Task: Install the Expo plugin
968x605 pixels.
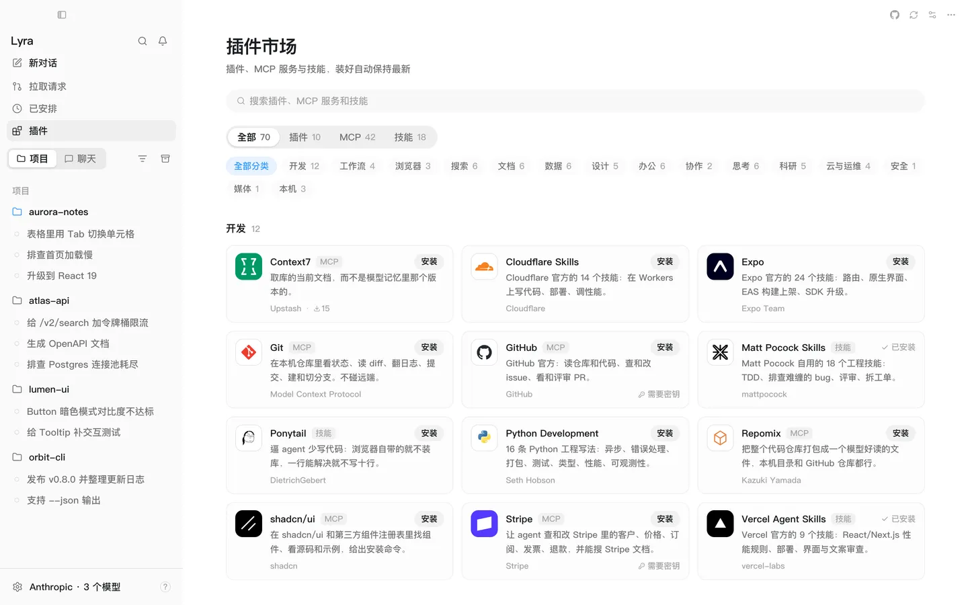Action: coord(901,261)
